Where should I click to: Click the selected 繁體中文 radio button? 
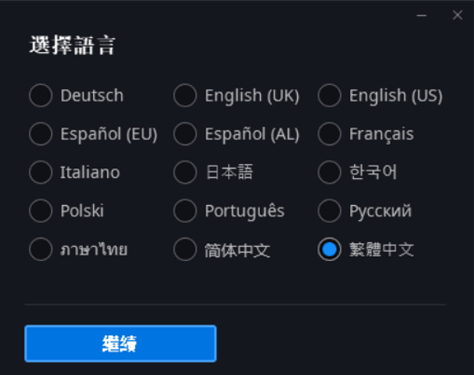coord(329,249)
